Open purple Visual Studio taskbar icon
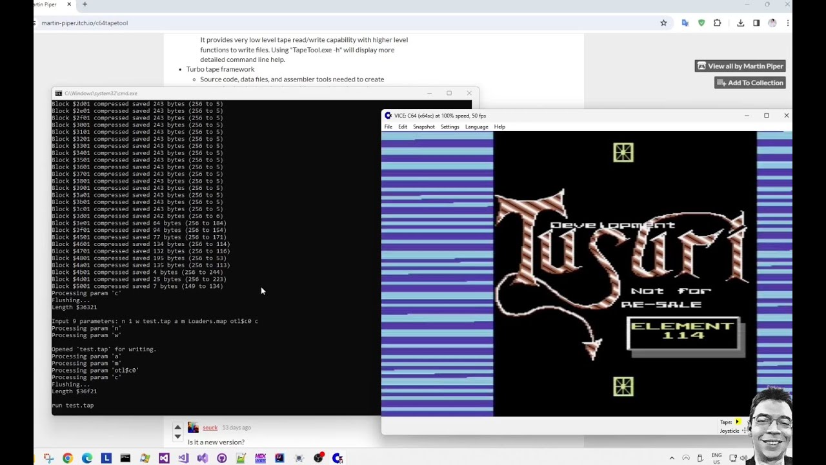Viewport: 826px width, 465px height. pos(164,458)
